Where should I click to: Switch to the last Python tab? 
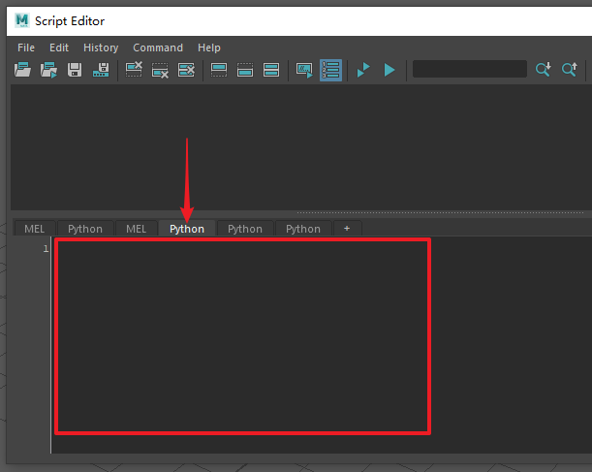(303, 229)
